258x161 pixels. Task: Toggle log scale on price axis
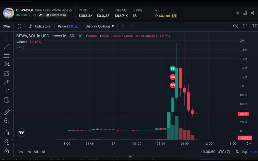point(244,152)
